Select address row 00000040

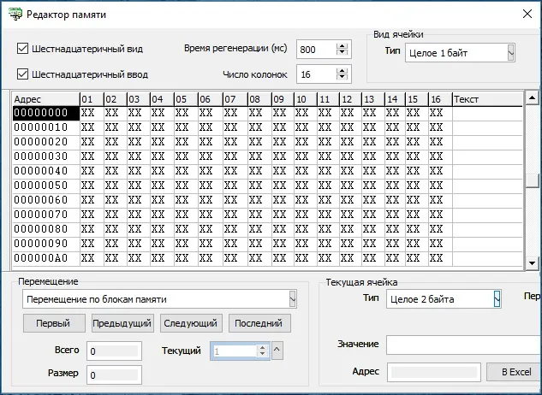point(46,171)
